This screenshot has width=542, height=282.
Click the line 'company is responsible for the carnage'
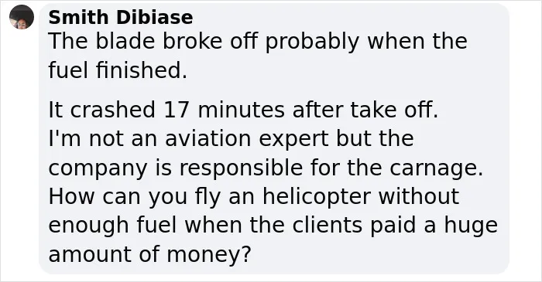266,168
